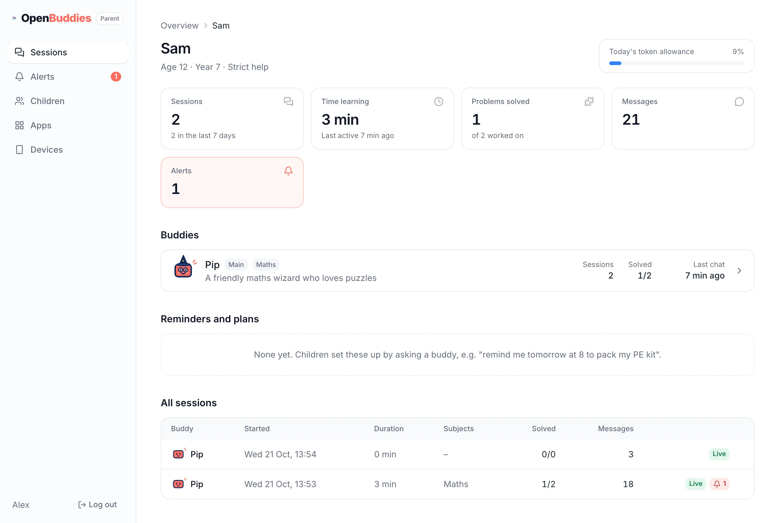Click the OpenBuddies logo
The image size is (779, 523).
pos(52,18)
